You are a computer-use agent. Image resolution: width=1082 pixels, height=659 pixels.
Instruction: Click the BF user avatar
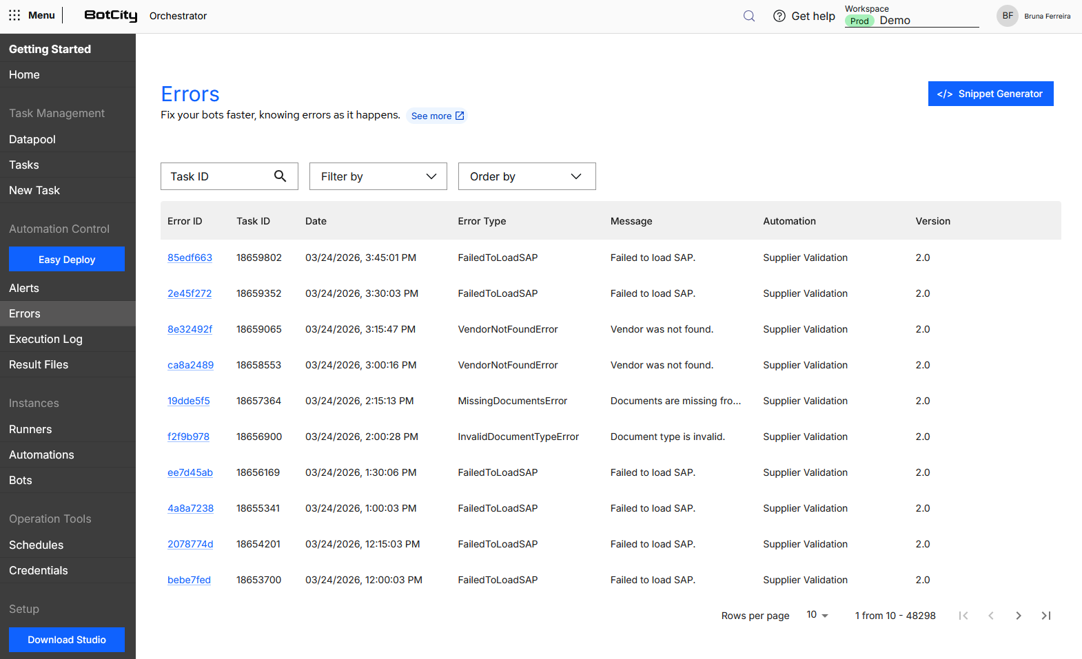pyautogui.click(x=1007, y=16)
